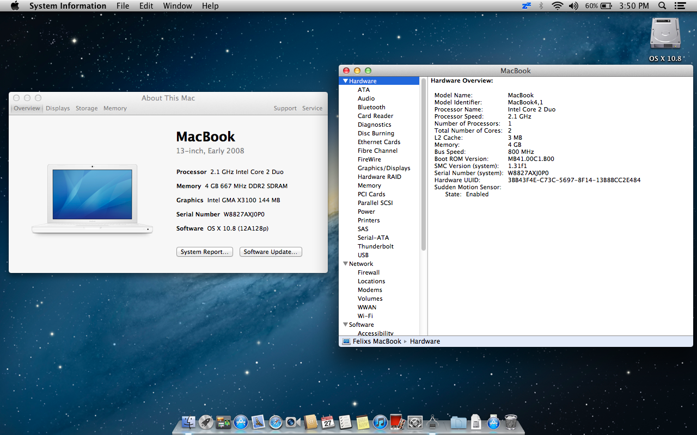Click the volume speaker icon

[573, 6]
